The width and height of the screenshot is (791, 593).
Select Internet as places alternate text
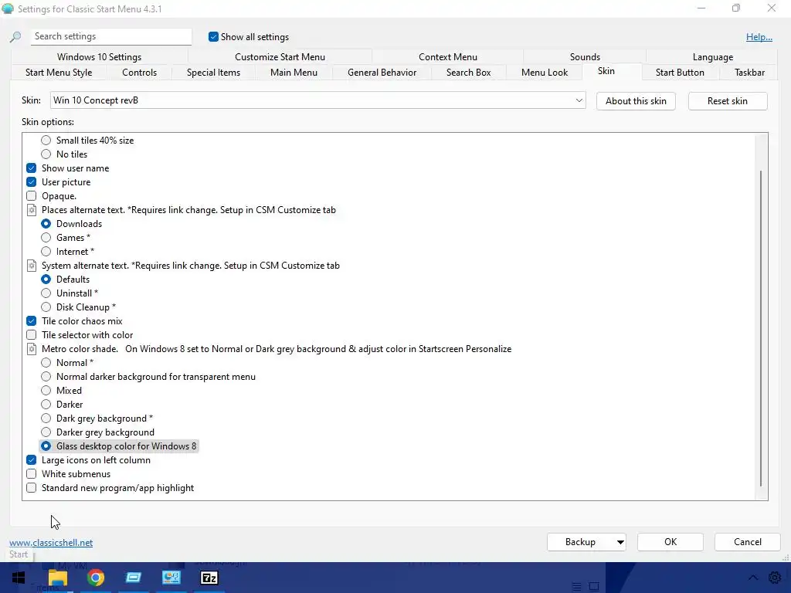click(x=46, y=252)
